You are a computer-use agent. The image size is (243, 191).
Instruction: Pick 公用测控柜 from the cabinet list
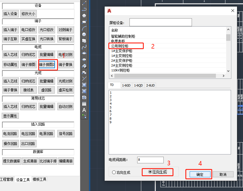(120, 46)
